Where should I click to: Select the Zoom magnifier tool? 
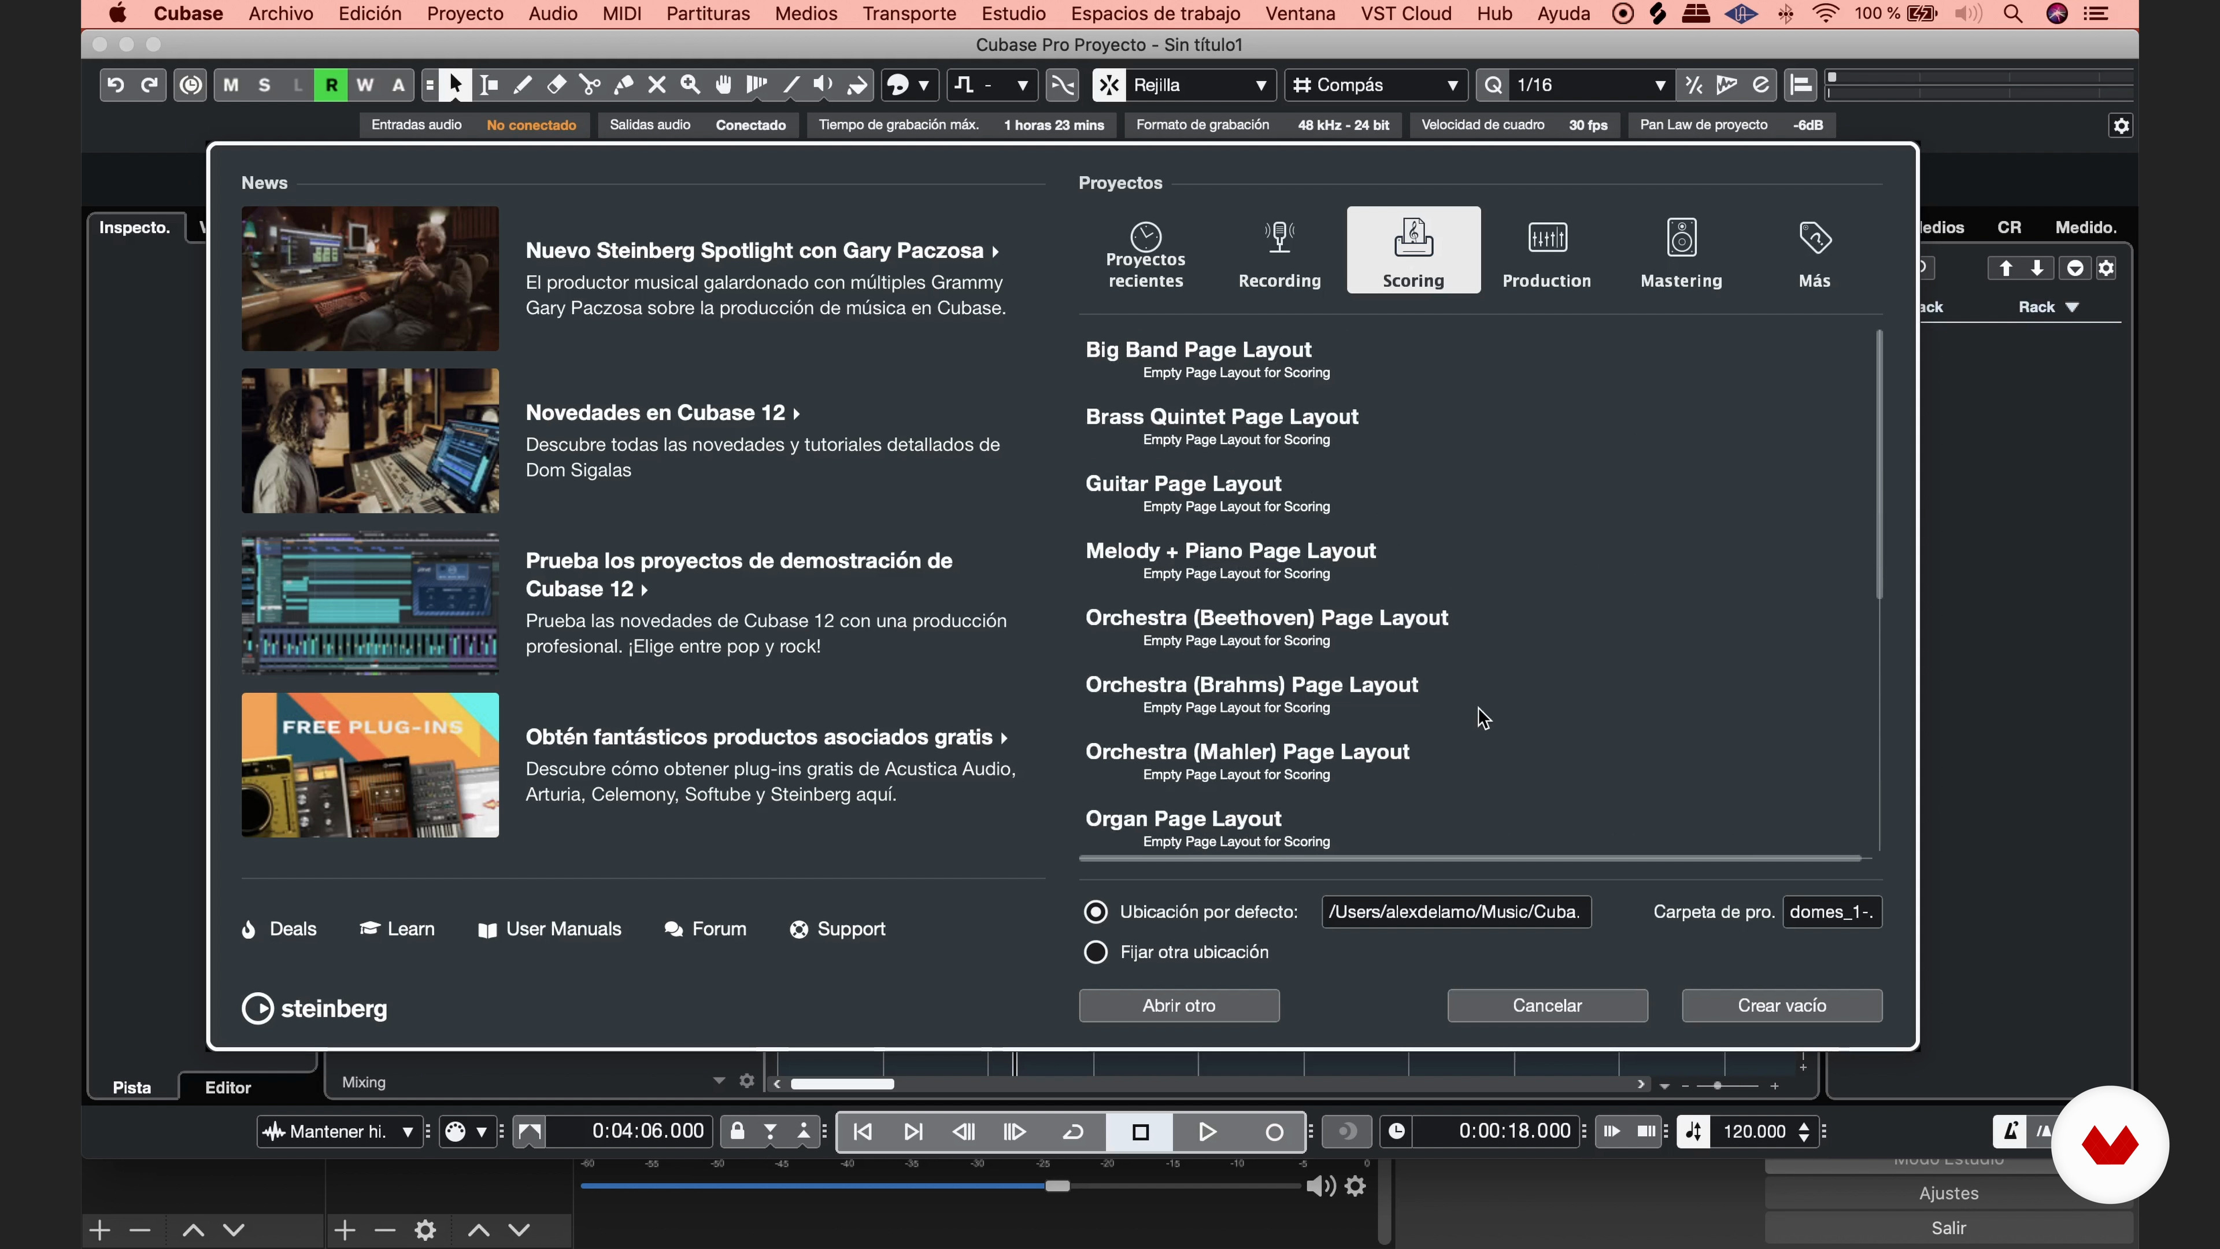point(690,84)
